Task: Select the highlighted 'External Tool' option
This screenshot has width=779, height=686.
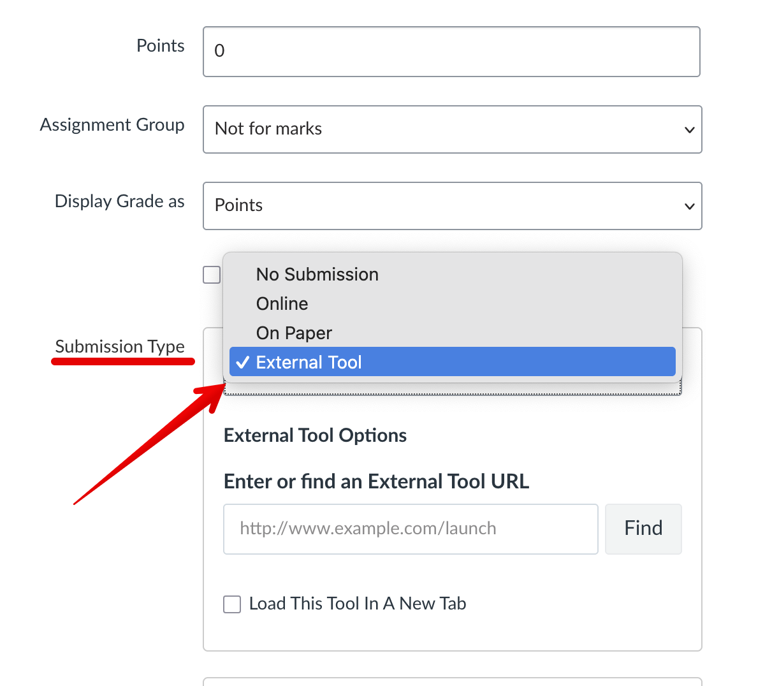Action: tap(452, 363)
